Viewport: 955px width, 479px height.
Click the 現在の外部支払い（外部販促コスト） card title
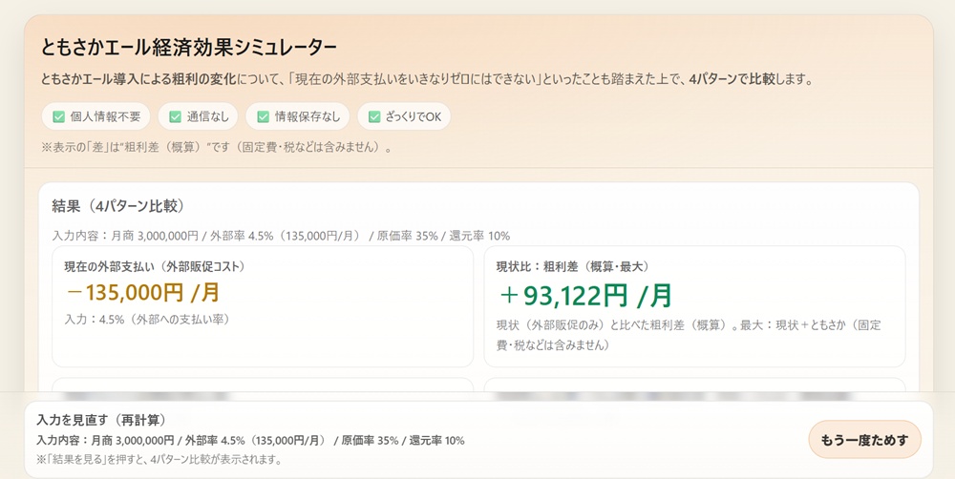tap(156, 266)
